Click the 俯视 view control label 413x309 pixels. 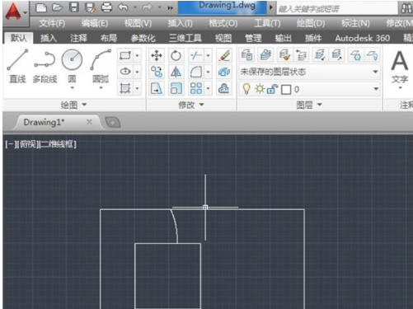pyautogui.click(x=28, y=144)
